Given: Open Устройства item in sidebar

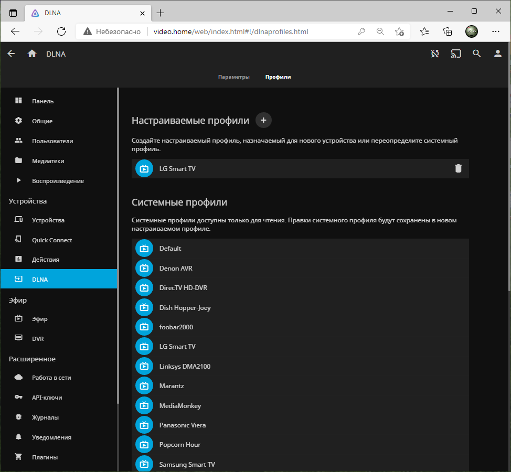Looking at the screenshot, I should pos(59,220).
